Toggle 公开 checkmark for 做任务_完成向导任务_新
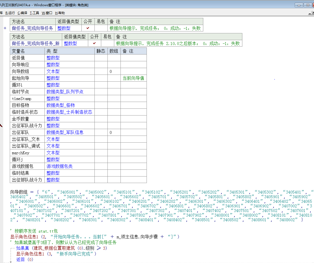Viewport: 314px width, 263px height. pyautogui.click(x=94, y=43)
